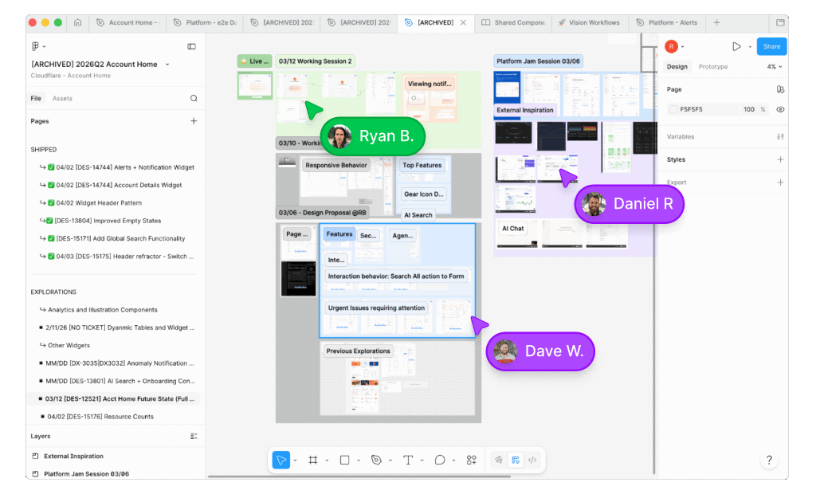Click the layers collapse-all icon

[194, 436]
